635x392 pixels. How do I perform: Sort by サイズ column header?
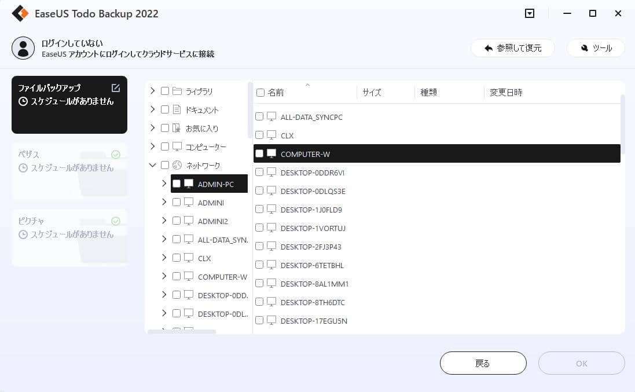pyautogui.click(x=372, y=93)
